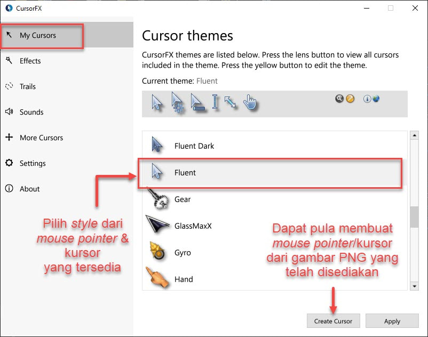Select the GlassMaxX theme
This screenshot has width=428, height=337.
(275, 226)
